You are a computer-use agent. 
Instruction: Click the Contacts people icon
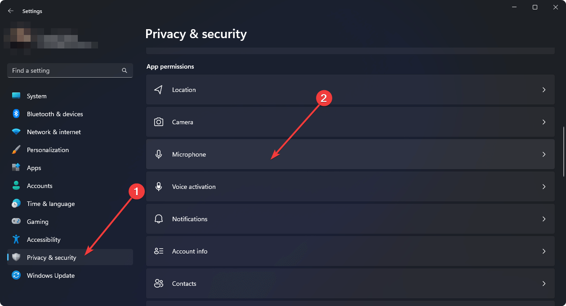click(159, 284)
